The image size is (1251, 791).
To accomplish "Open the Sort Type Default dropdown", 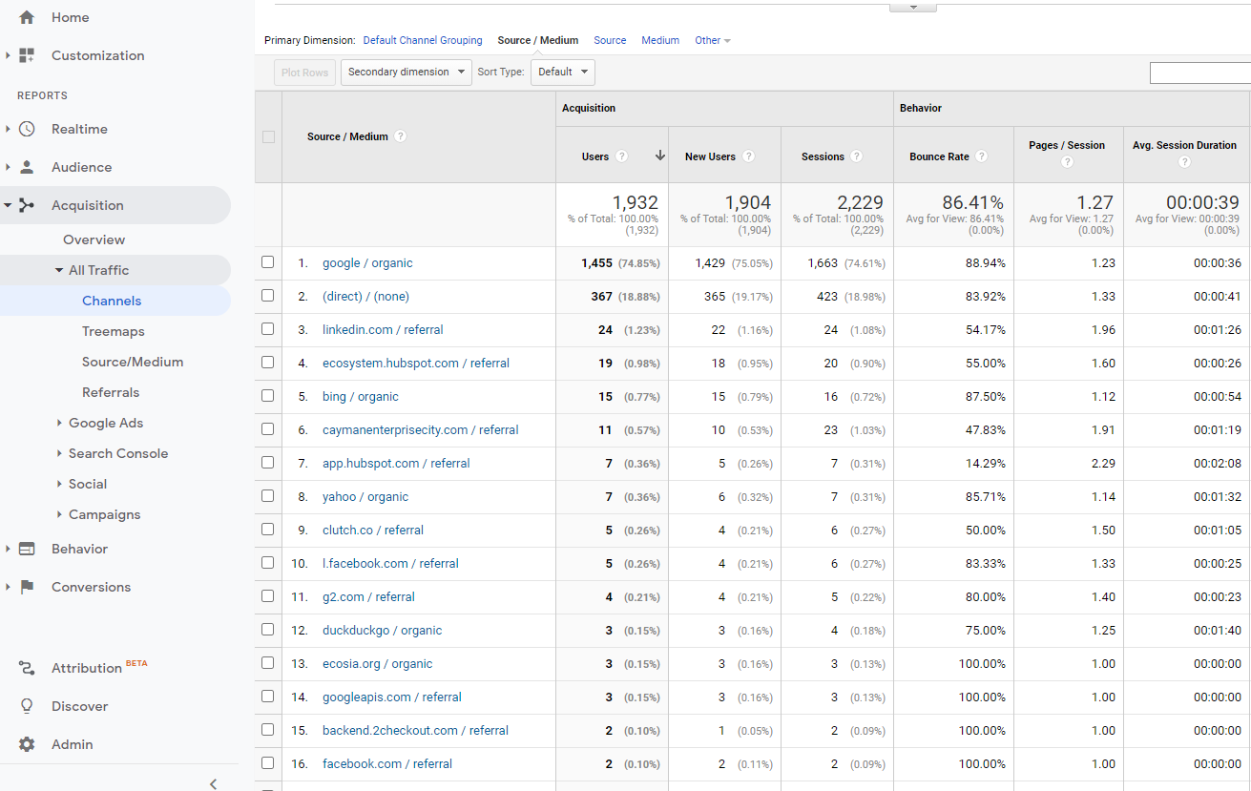I will [x=563, y=73].
